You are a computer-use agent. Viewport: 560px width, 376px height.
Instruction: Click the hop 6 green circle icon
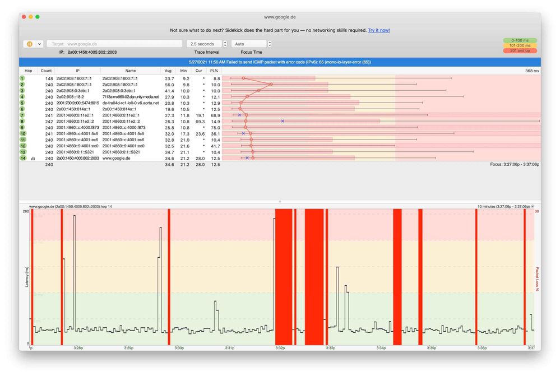pyautogui.click(x=22, y=109)
